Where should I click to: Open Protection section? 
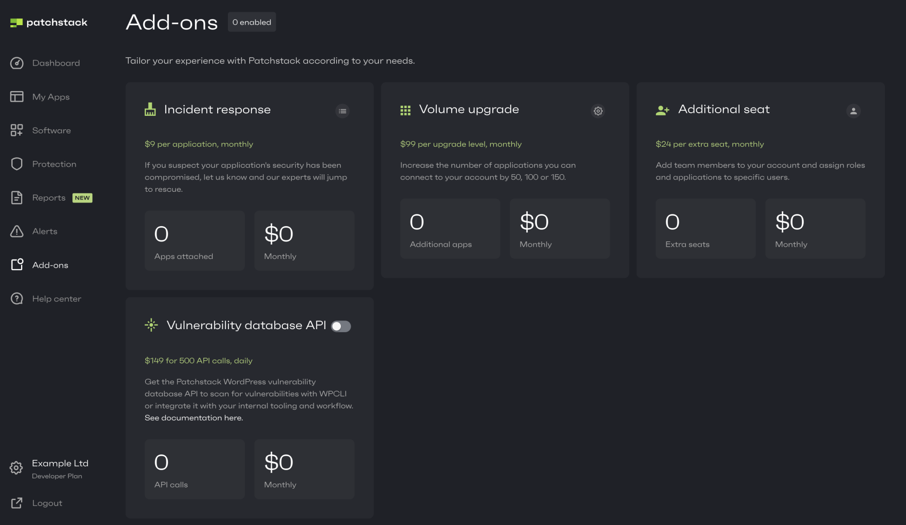coord(54,164)
